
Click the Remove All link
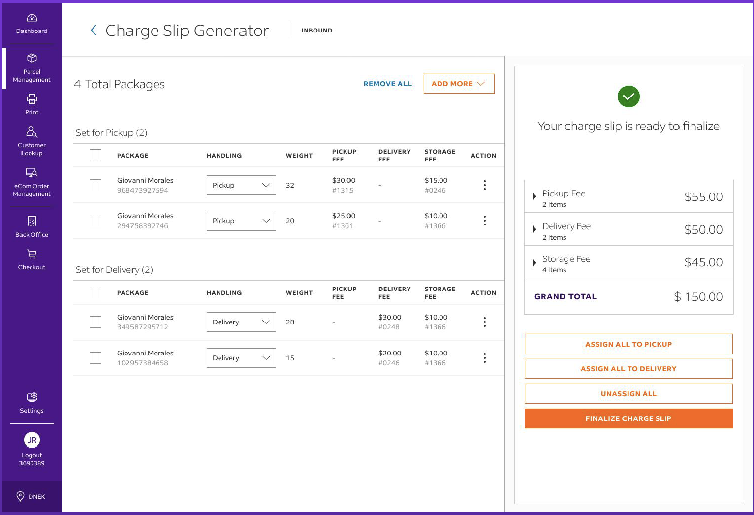tap(387, 84)
